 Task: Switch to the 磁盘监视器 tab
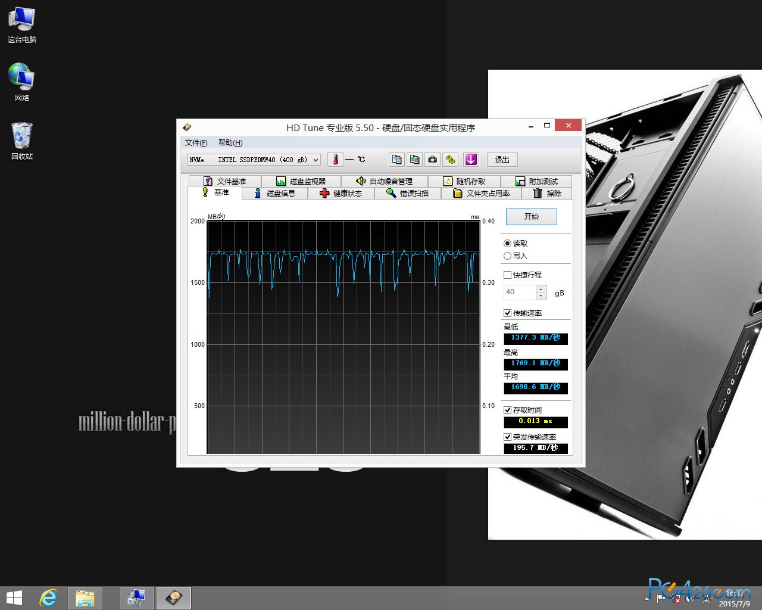(301, 181)
